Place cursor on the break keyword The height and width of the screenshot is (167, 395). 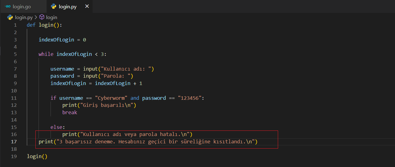click(70, 113)
